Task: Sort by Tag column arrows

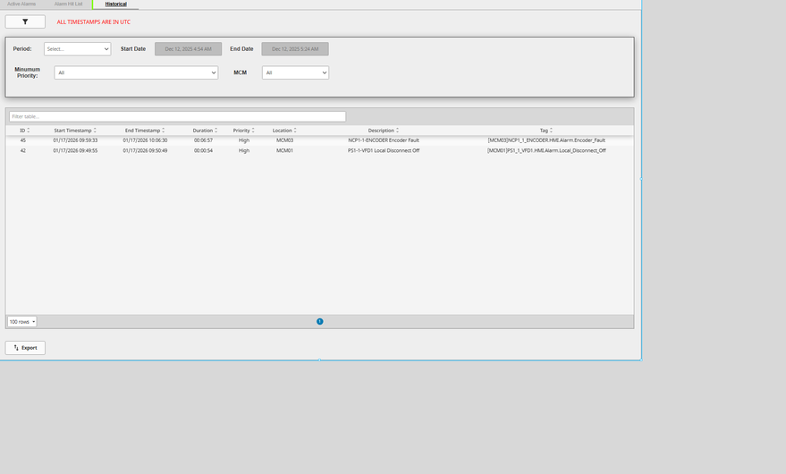Action: [x=551, y=131]
